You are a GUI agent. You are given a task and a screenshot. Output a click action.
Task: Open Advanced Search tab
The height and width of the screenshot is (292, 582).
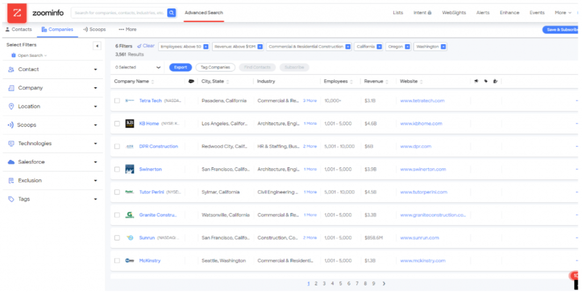tap(204, 12)
